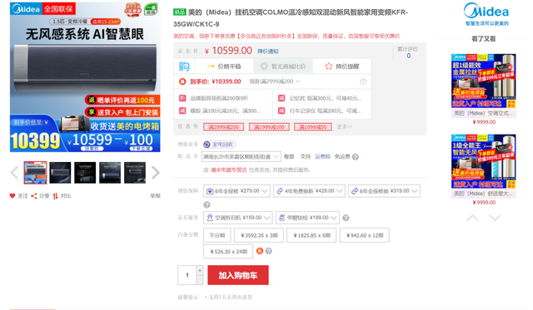Select the ¥3592.35 x 3期 installment option
Viewport: 533px width, 310px height.
coord(259,235)
